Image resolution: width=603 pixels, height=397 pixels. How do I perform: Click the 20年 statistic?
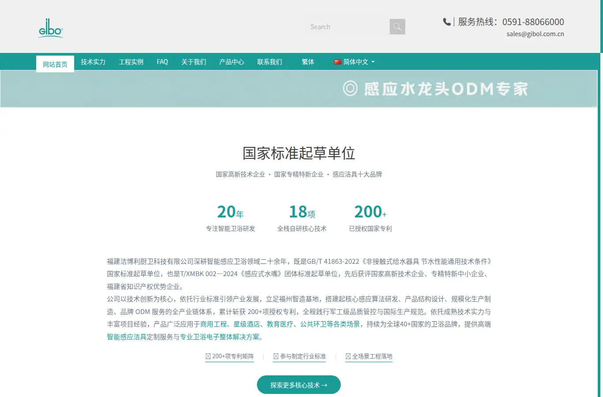230,212
